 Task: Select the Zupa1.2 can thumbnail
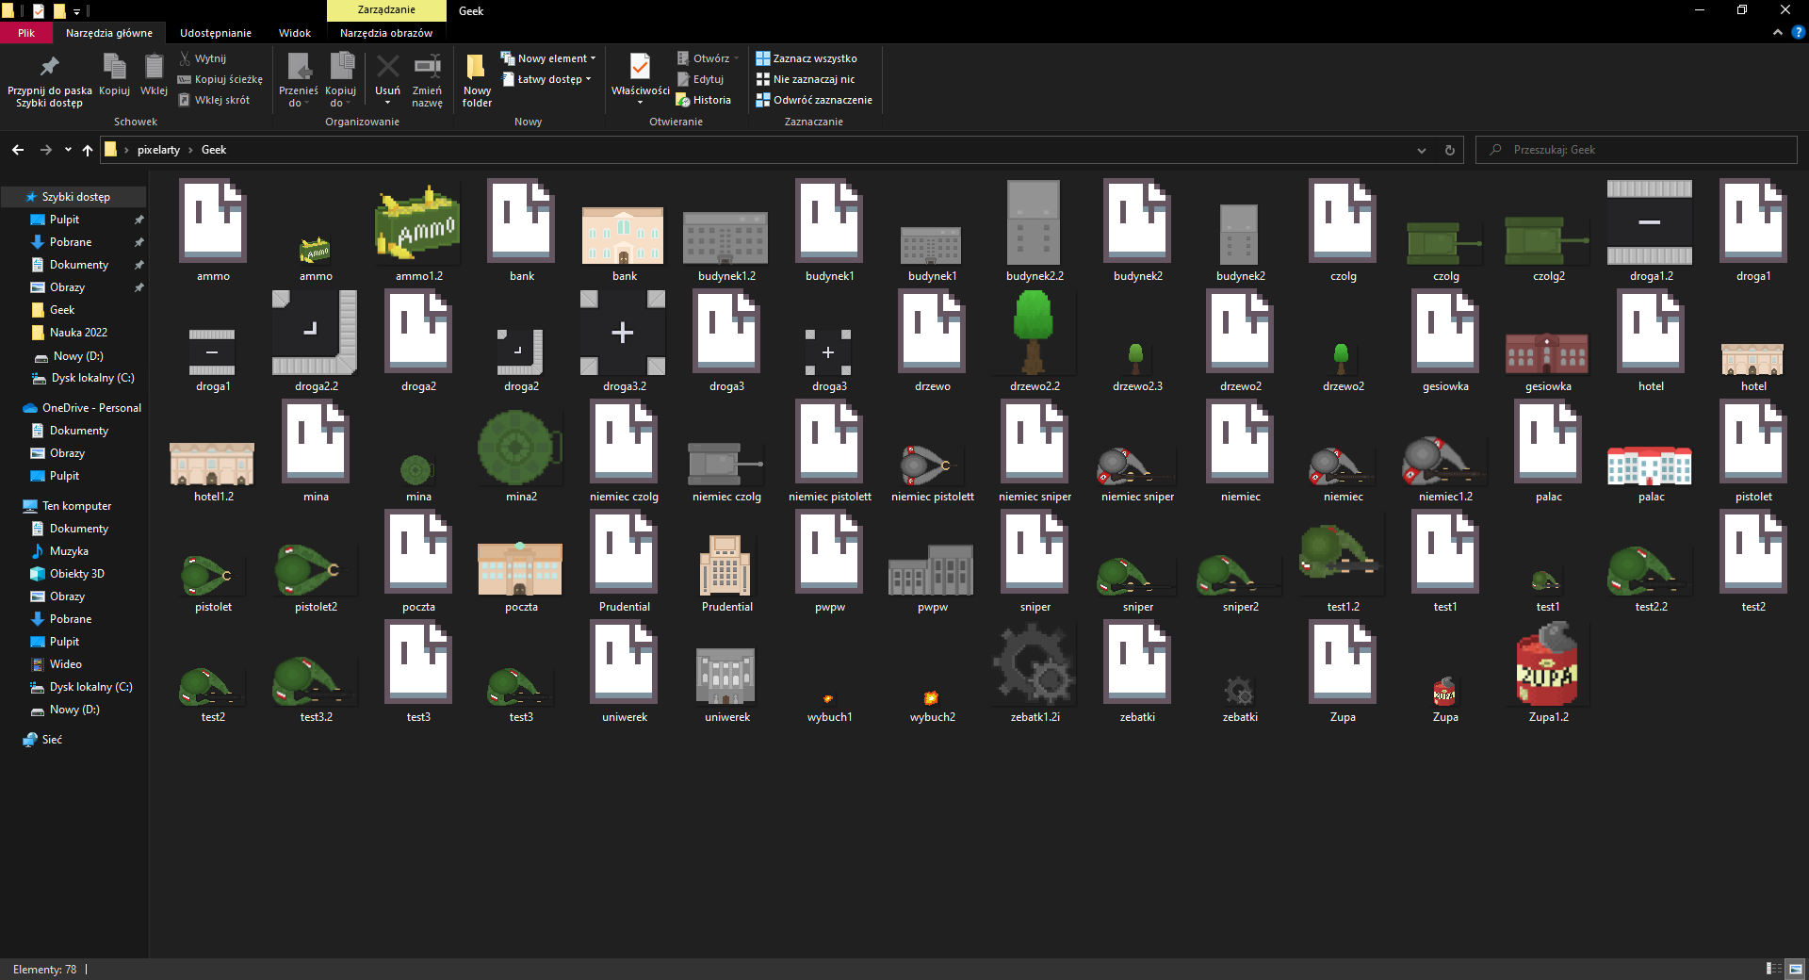[x=1547, y=667]
